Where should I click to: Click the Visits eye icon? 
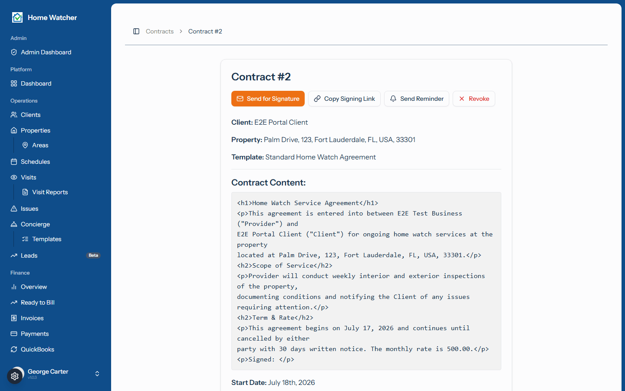[x=14, y=177]
